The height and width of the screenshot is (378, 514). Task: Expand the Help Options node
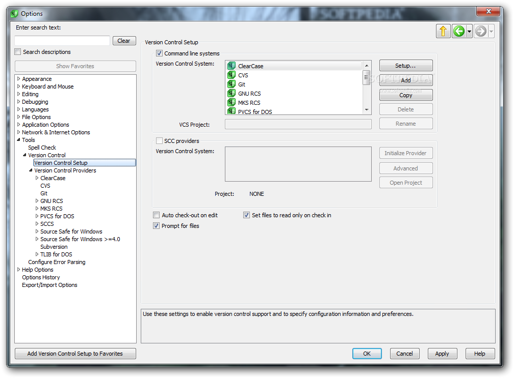(x=19, y=270)
